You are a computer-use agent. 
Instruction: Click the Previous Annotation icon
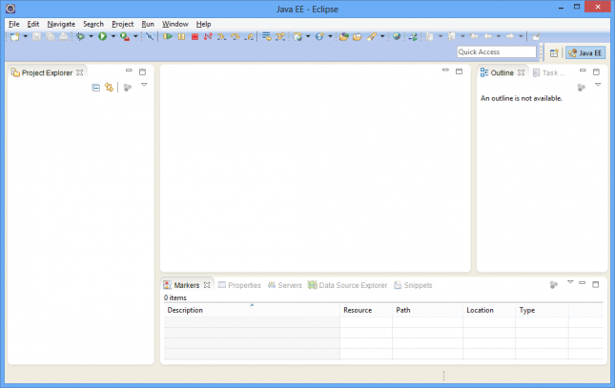click(452, 37)
